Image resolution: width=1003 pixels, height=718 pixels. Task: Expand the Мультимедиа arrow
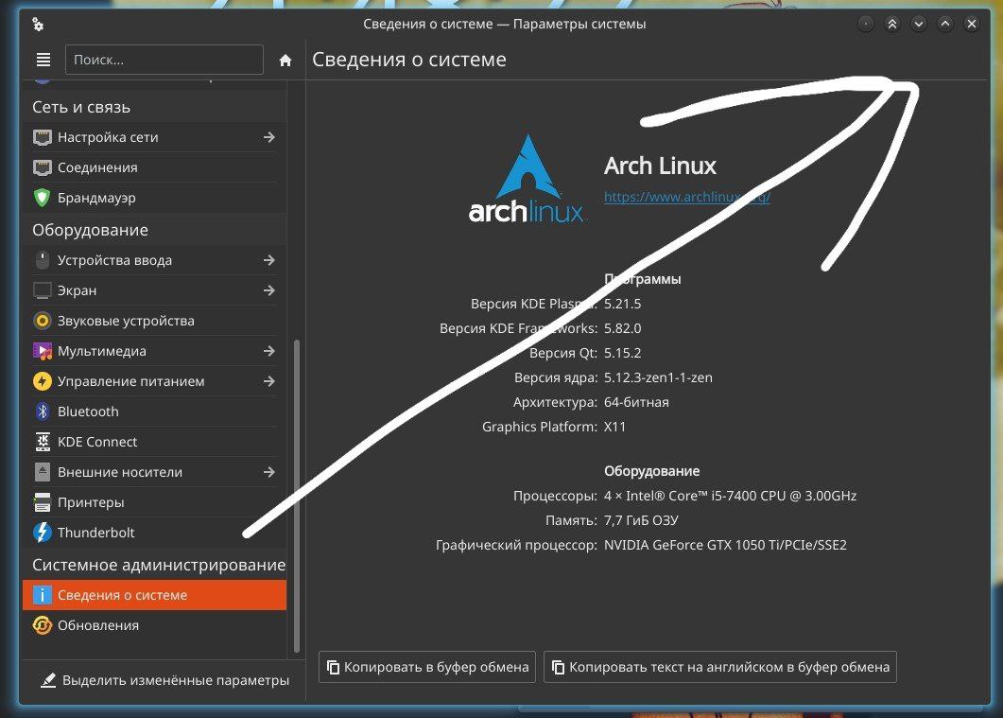269,351
